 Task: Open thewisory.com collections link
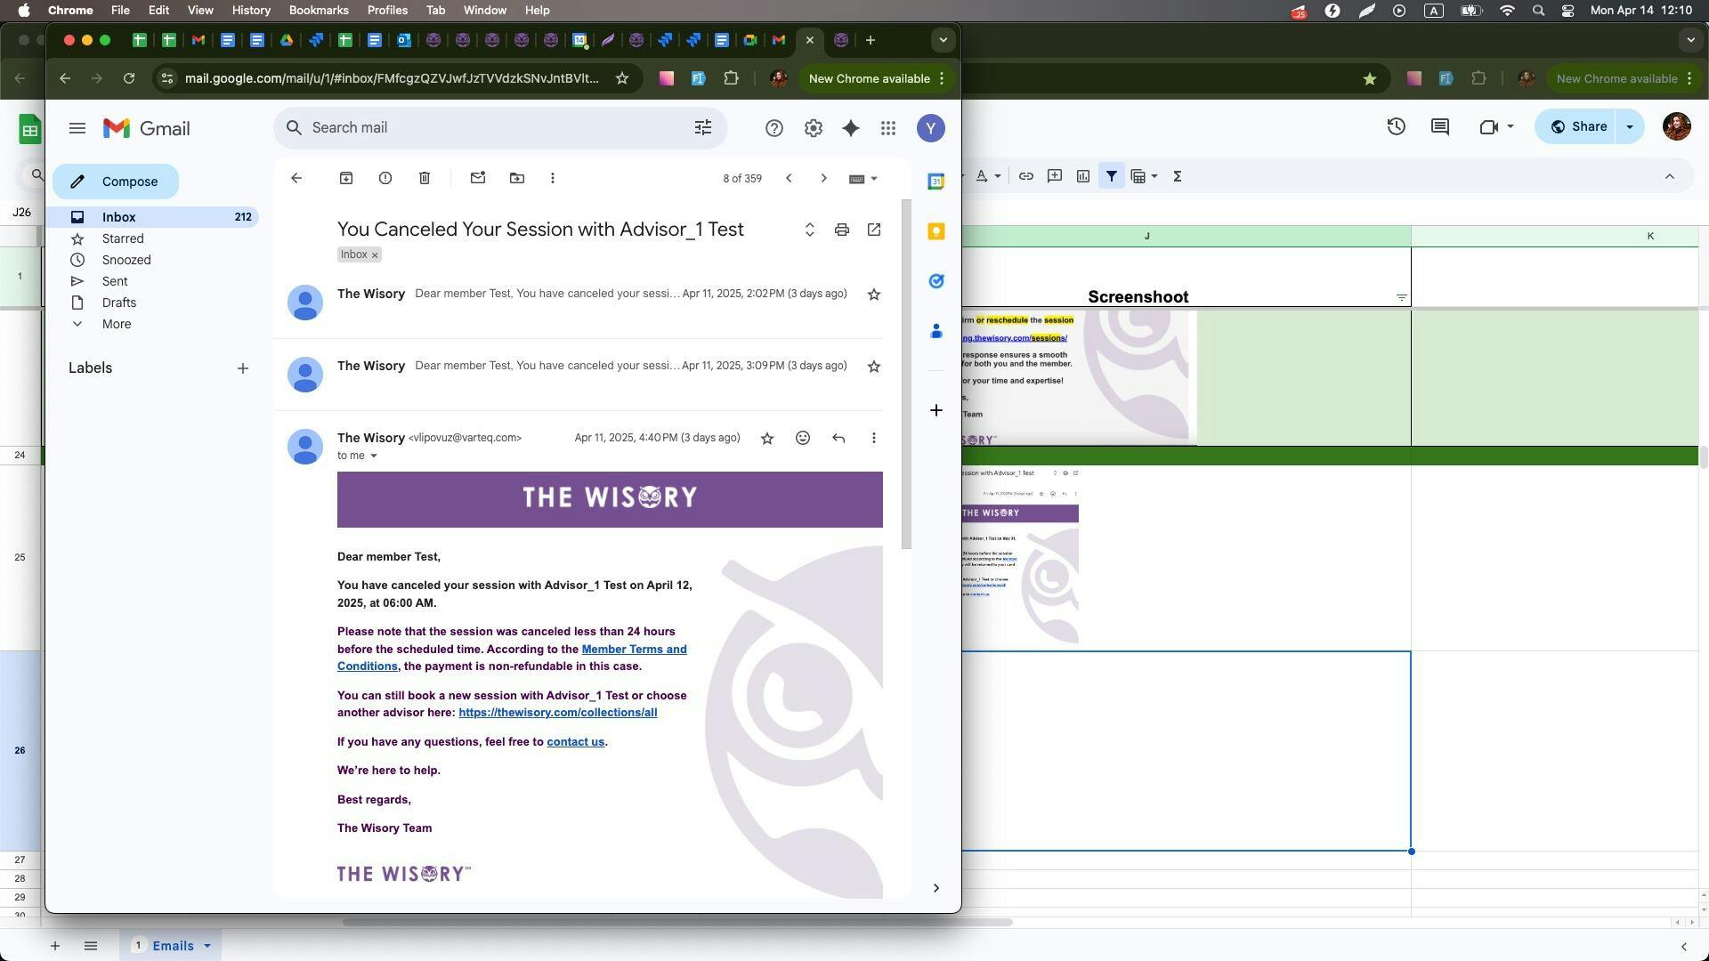click(x=558, y=713)
